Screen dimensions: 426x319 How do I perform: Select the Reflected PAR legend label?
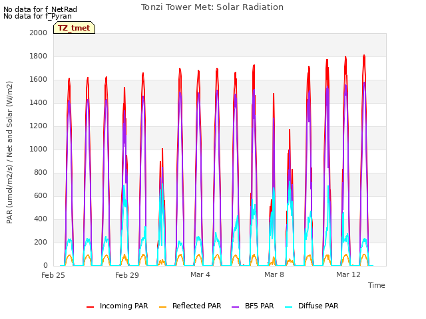tap(197, 306)
